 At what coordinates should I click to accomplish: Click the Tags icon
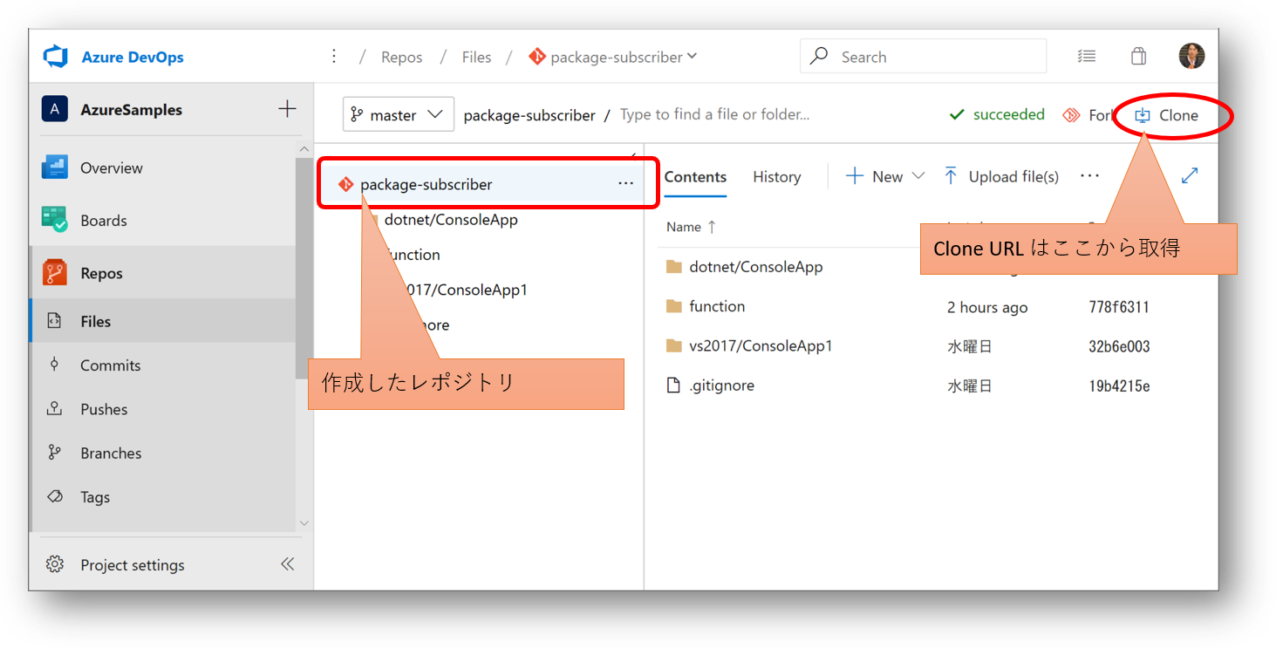click(x=55, y=496)
